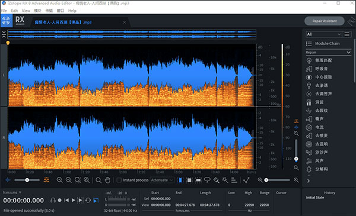Rewind to the start of the file
Viewport: 356px width, 216px height.
pyautogui.click(x=66, y=200)
